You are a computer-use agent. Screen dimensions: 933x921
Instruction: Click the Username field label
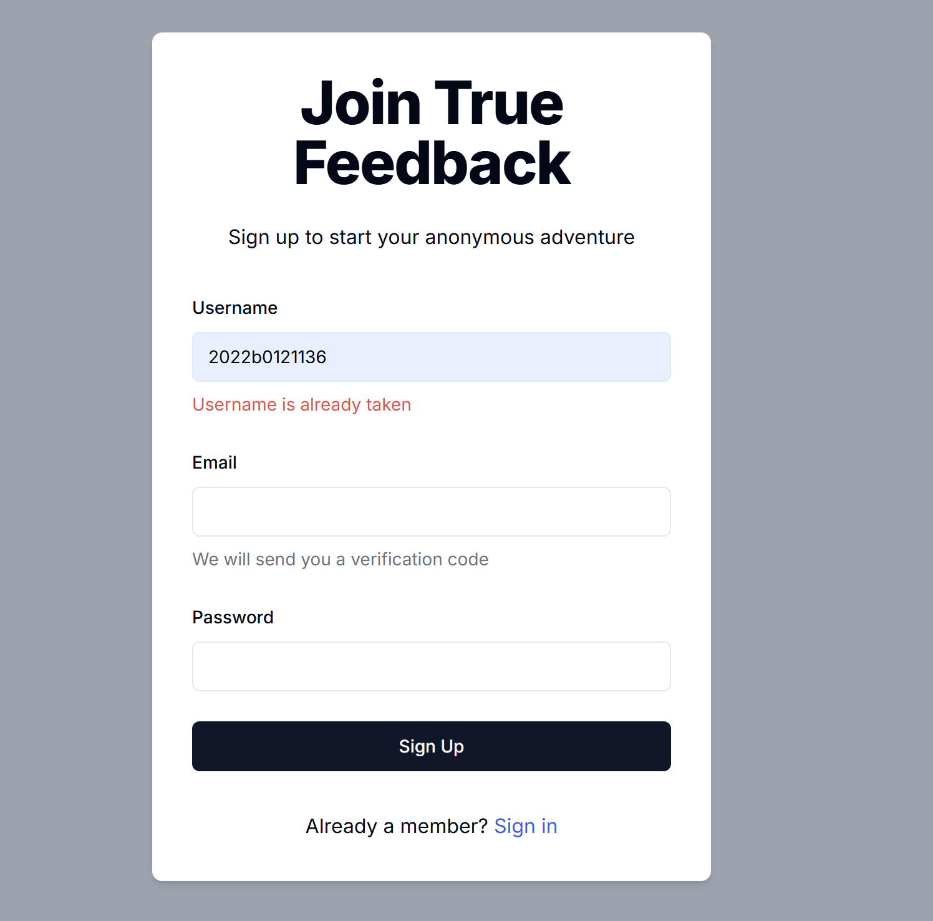click(x=234, y=308)
